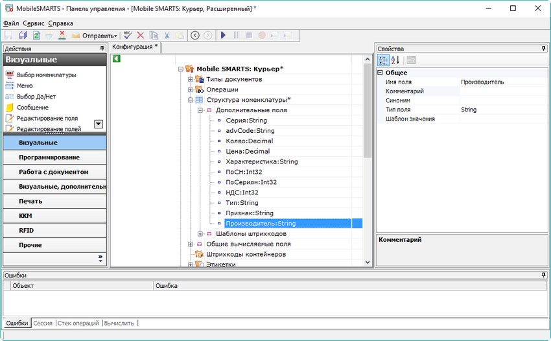Screen dimensions: 551x341
Task: Open the Печать action group
Action: point(55,201)
